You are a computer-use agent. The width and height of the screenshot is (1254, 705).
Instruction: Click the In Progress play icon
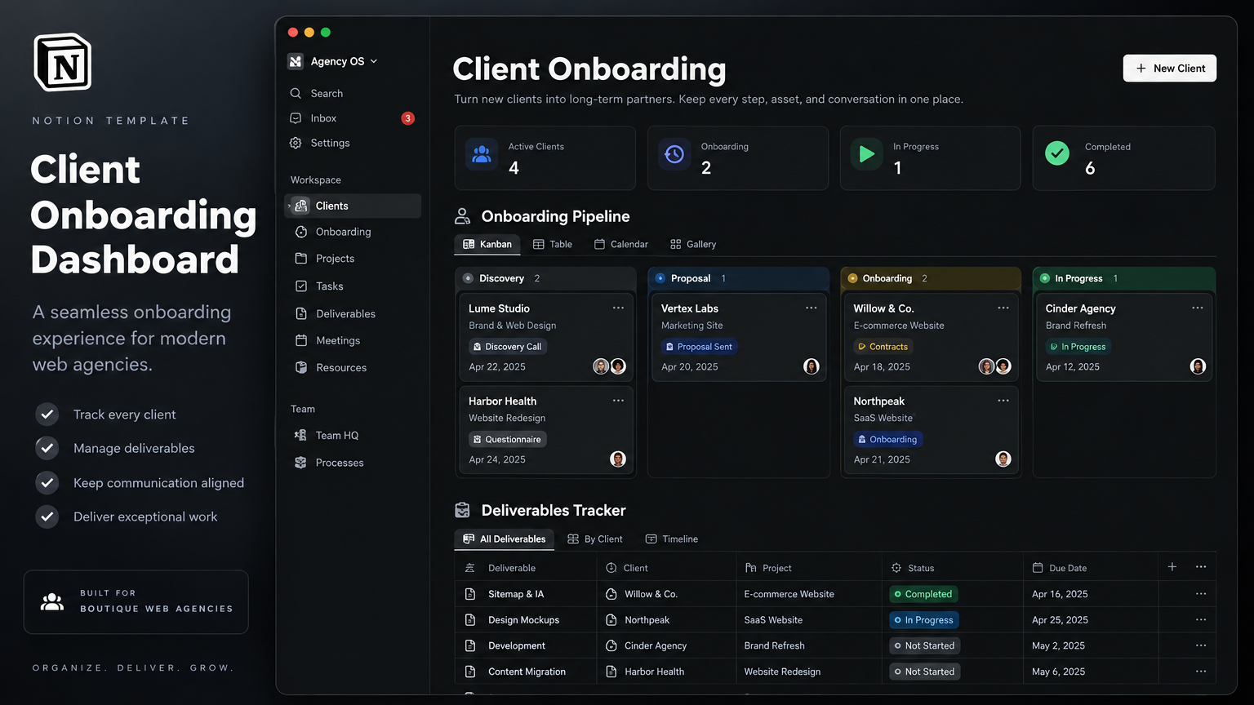click(x=866, y=153)
